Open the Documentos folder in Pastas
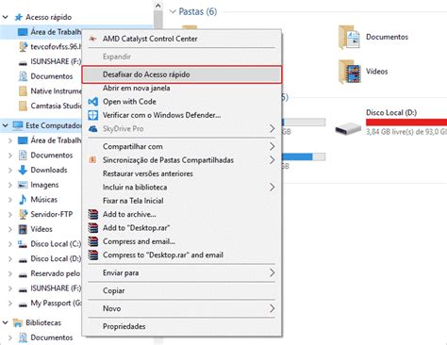 pyautogui.click(x=349, y=37)
